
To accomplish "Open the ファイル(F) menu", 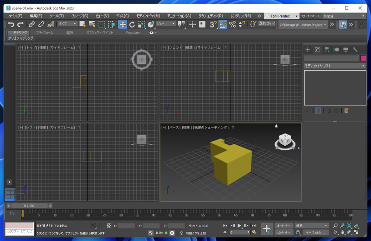I will tap(15, 16).
